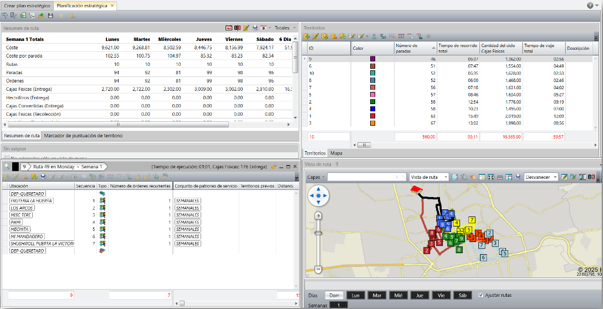Click the chart icon in main toolbar
Viewport: 603px width, 309px height.
(x=32, y=16)
